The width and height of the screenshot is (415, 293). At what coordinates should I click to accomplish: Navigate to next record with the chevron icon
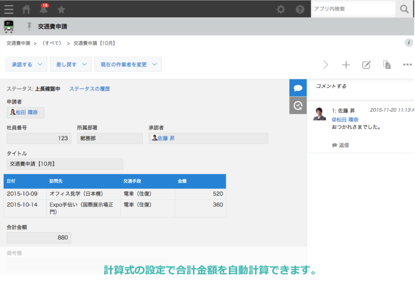click(326, 64)
